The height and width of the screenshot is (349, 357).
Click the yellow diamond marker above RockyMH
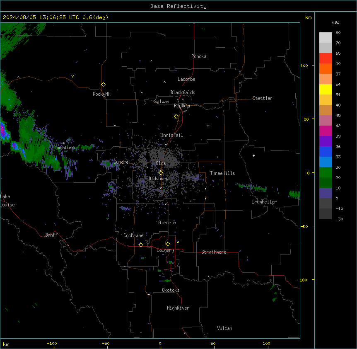click(x=103, y=85)
